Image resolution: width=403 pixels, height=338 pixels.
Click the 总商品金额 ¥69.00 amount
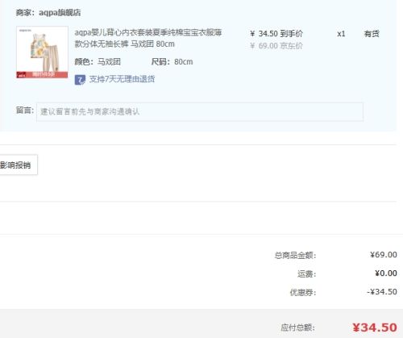point(384,254)
